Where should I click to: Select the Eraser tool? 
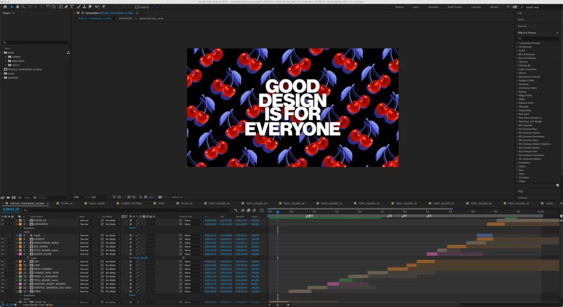pyautogui.click(x=90, y=7)
